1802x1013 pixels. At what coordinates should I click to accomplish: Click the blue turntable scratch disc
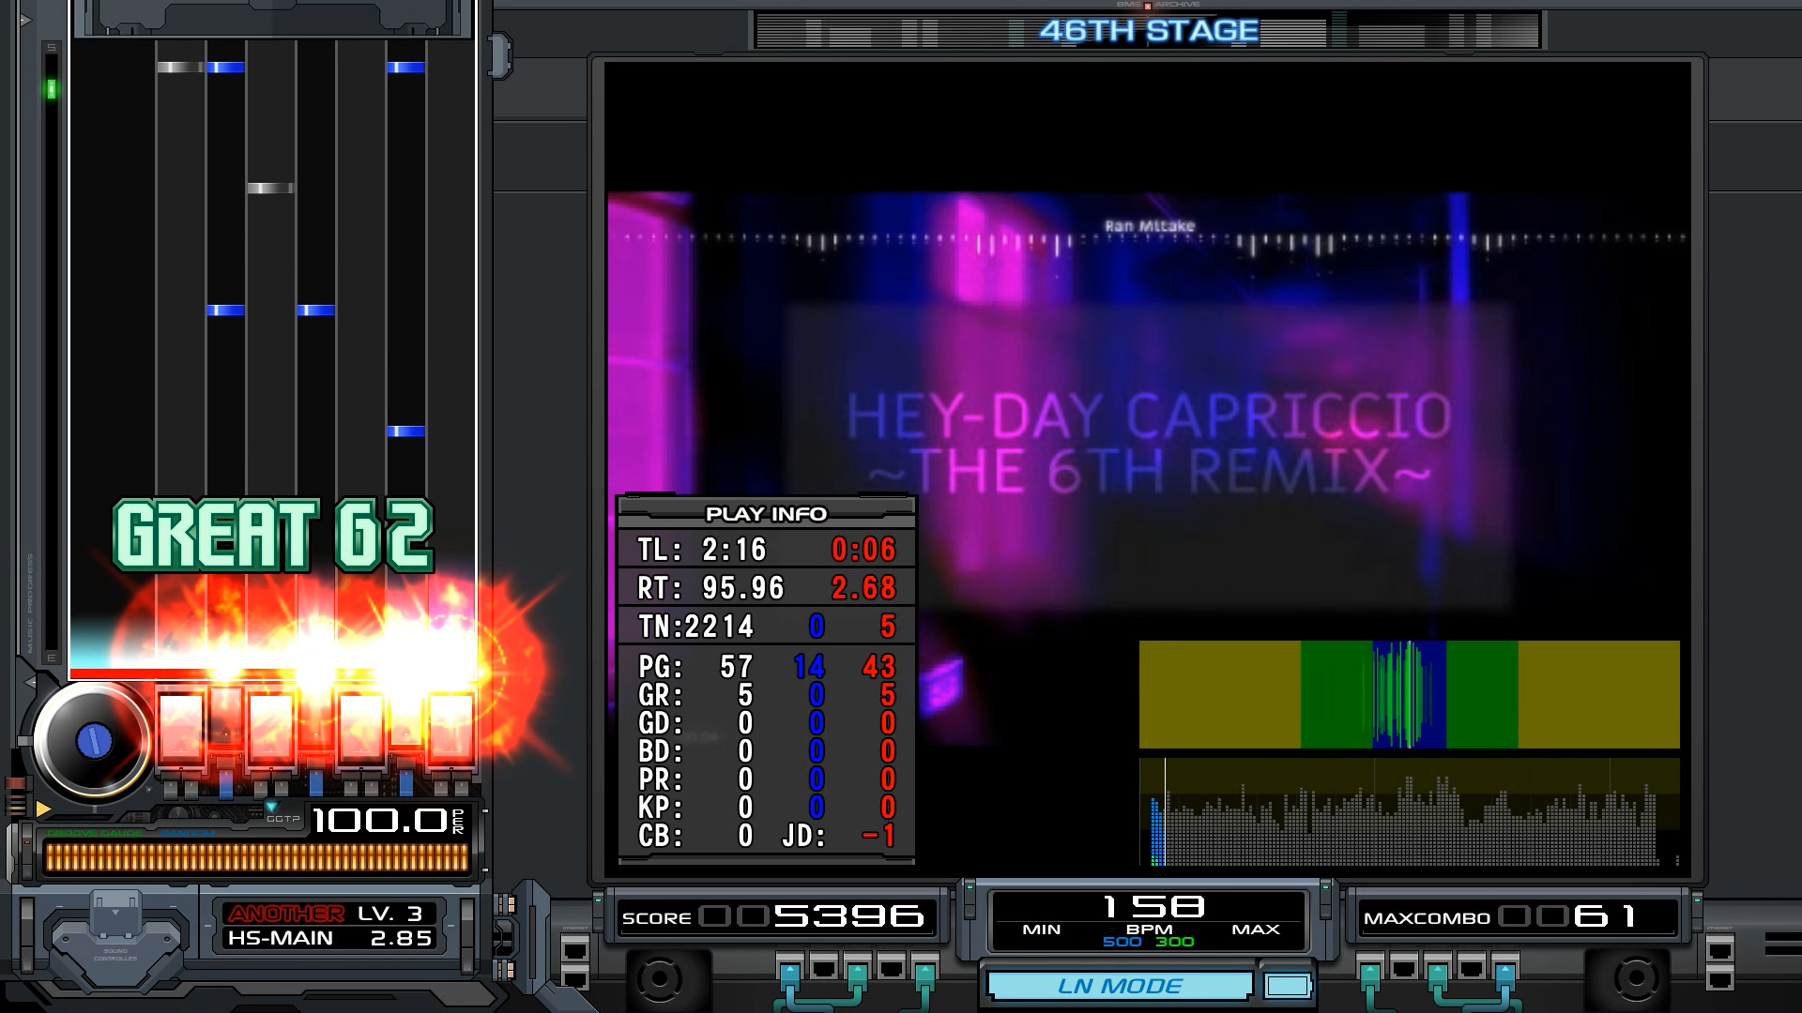[93, 740]
